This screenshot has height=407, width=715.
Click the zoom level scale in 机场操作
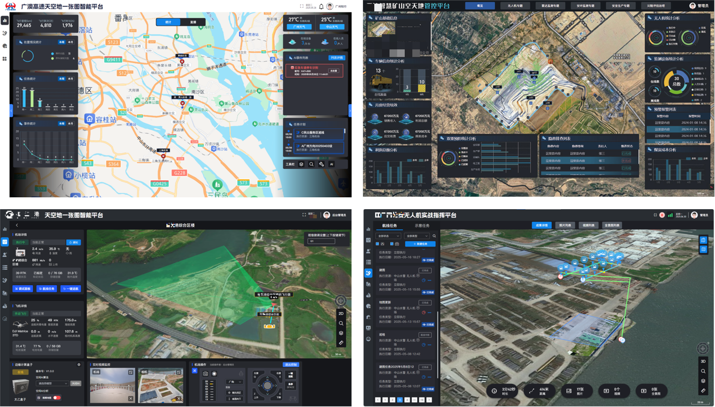pos(209,390)
